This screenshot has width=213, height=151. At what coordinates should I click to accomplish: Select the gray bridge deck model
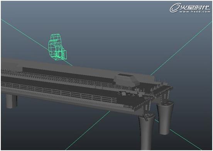pos(87,87)
